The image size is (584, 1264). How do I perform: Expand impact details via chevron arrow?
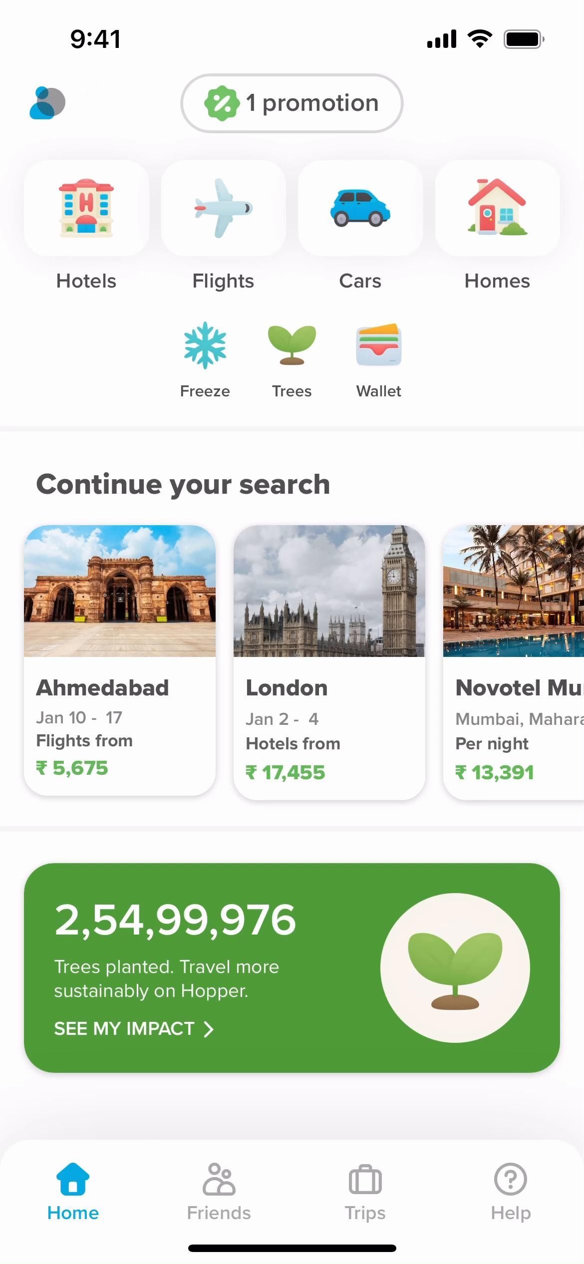pos(209,1029)
